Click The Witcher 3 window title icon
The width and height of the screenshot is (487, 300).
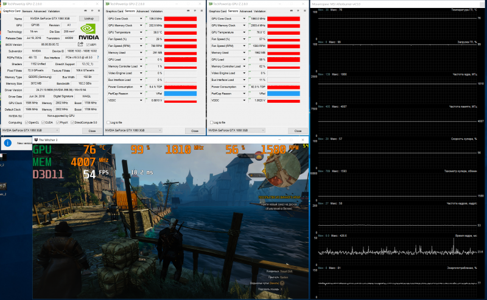[x=36, y=140]
